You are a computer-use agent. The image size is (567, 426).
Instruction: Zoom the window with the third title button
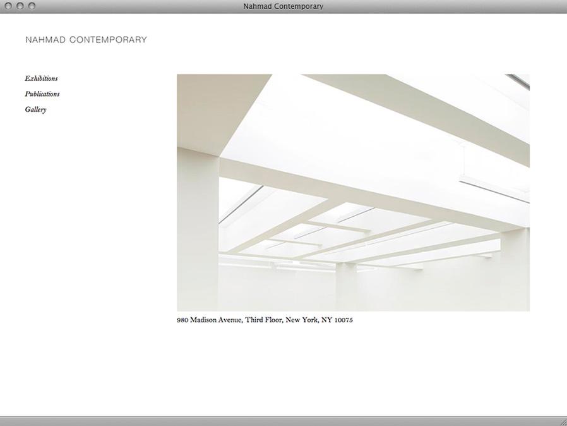(32, 6)
